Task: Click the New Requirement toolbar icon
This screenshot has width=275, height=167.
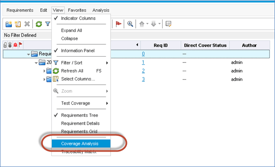Action: (x=18, y=24)
